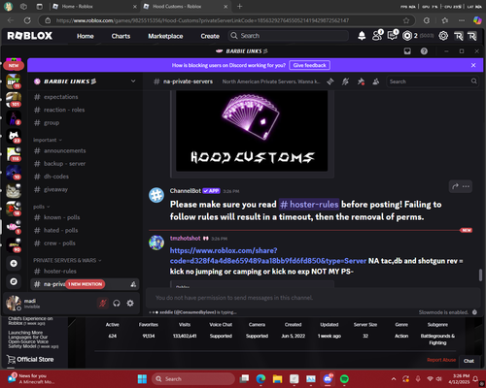Image resolution: width=486 pixels, height=388 pixels.
Task: Open new browser tab with plus button
Action: [239, 7]
